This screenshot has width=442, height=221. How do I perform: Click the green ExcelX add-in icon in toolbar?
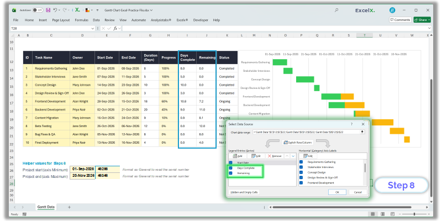(77, 10)
